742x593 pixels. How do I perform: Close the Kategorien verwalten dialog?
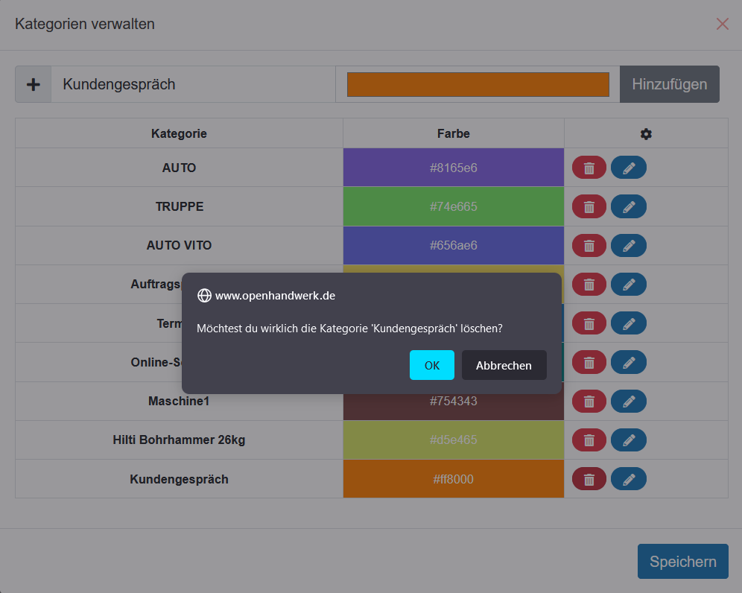click(x=722, y=24)
